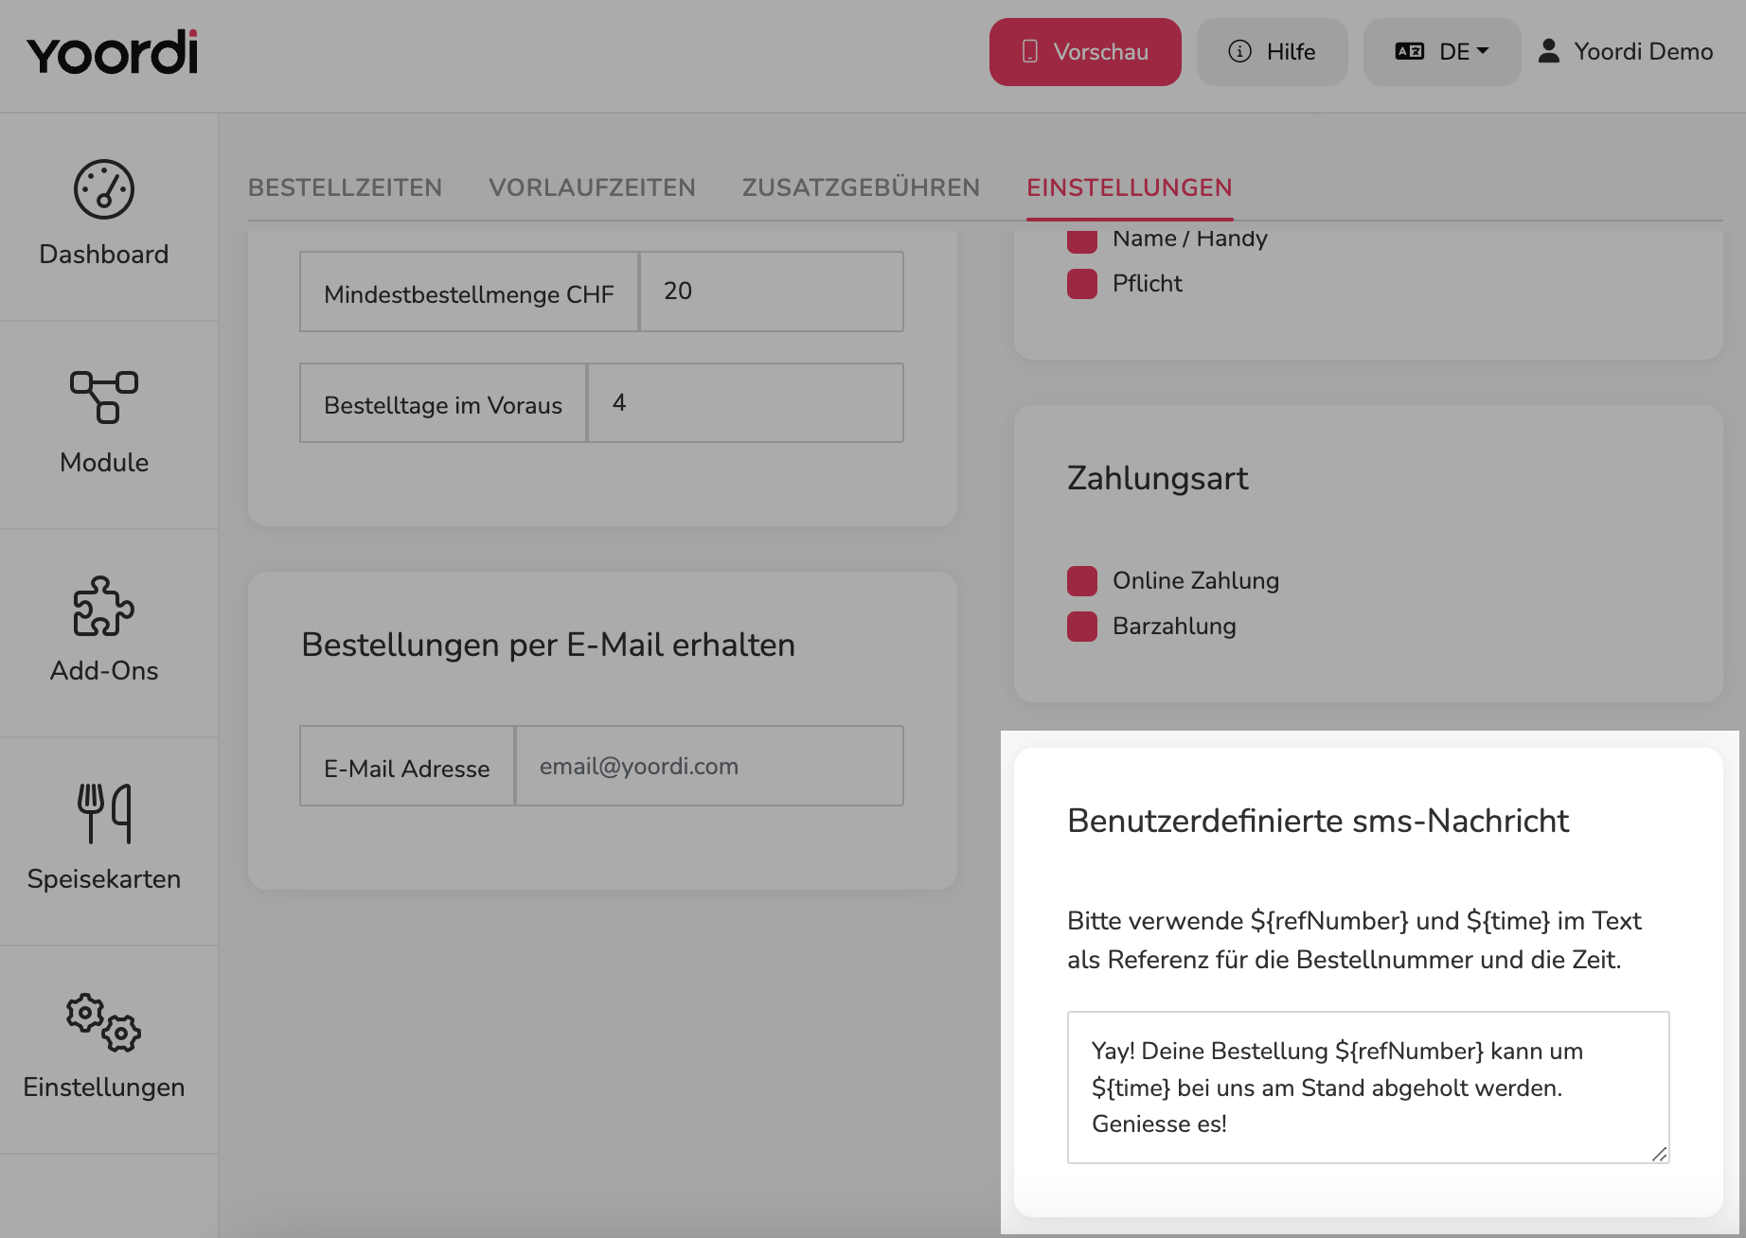
Task: Toggle the Barzahlung checkbox
Action: tap(1082, 627)
